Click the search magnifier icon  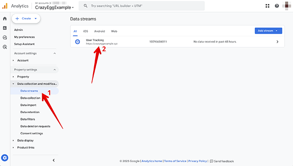(86, 6)
